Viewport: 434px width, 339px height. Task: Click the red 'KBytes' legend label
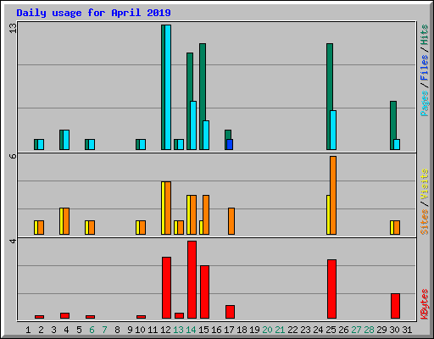point(424,304)
